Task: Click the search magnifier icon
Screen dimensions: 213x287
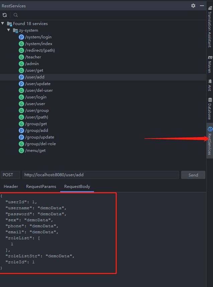Action: pos(16,15)
